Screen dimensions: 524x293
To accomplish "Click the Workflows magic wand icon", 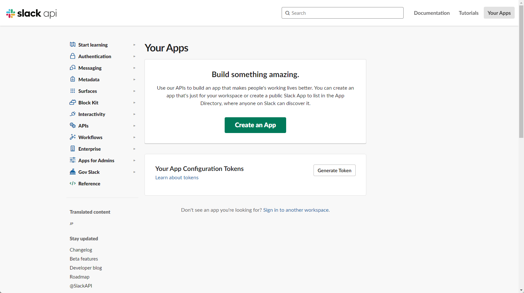I will [73, 137].
